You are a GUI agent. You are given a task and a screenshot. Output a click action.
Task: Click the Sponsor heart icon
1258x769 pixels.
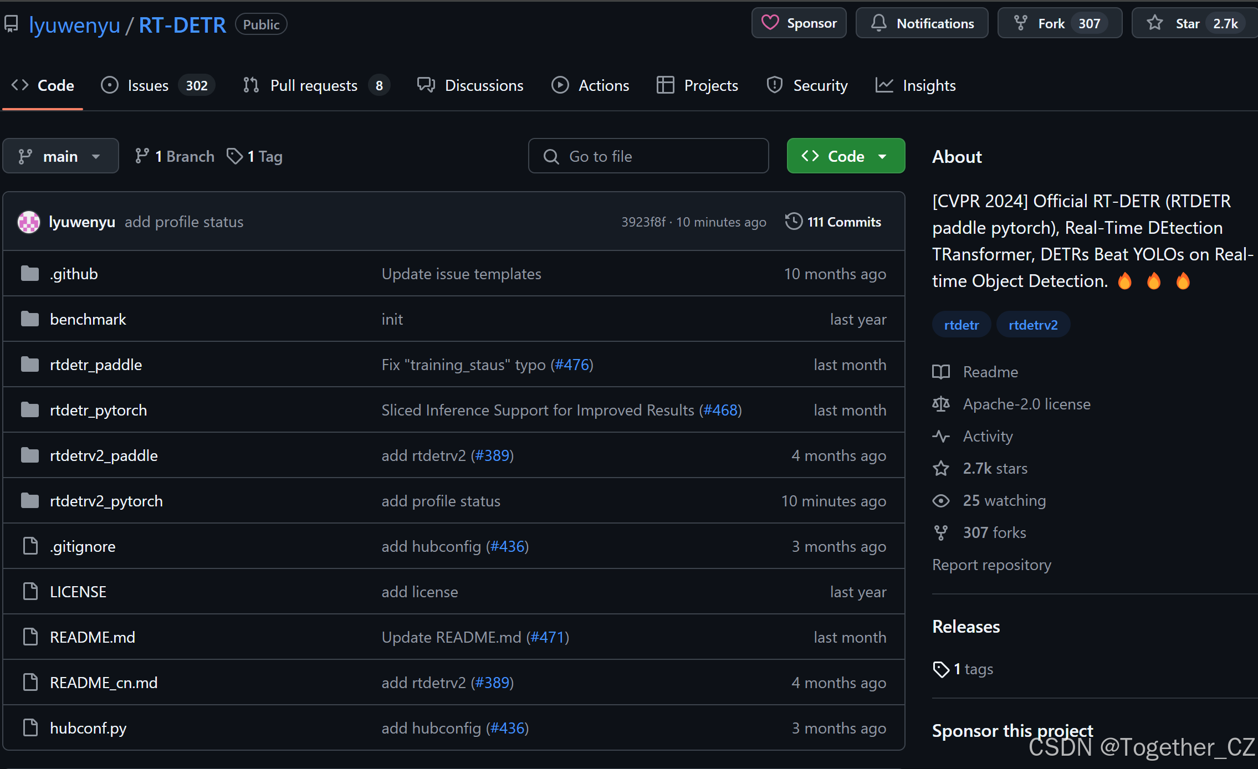coord(770,23)
